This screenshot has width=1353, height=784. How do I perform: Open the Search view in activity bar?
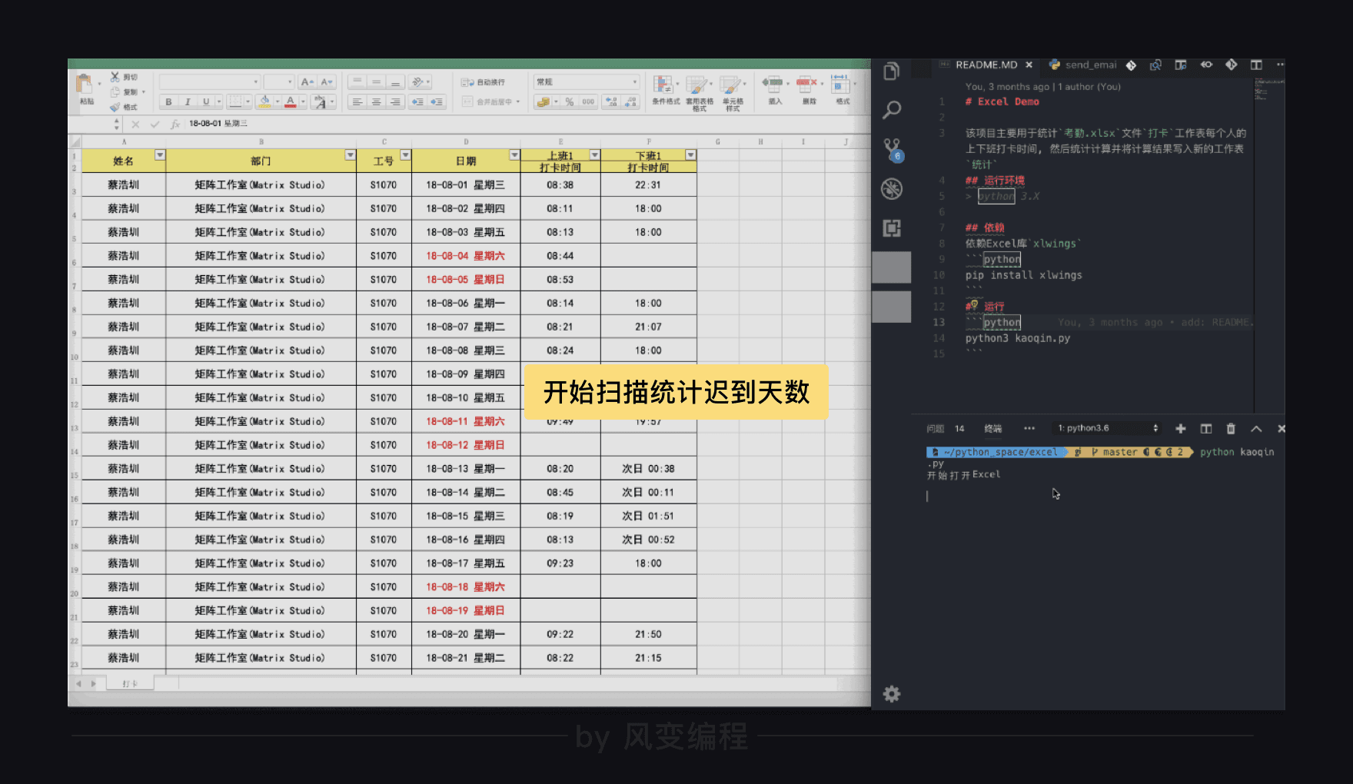pos(892,110)
